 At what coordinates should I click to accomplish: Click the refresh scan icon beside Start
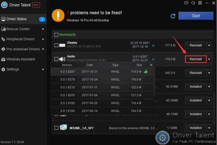(x=173, y=16)
